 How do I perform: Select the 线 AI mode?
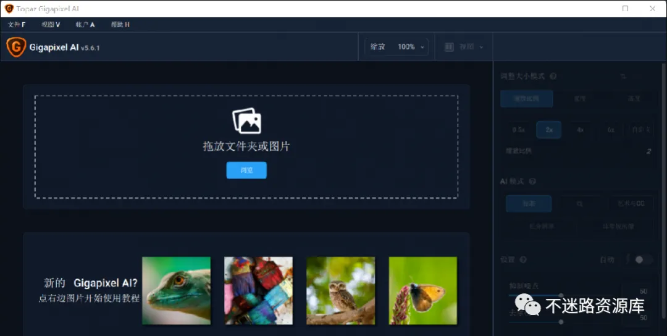pos(579,204)
